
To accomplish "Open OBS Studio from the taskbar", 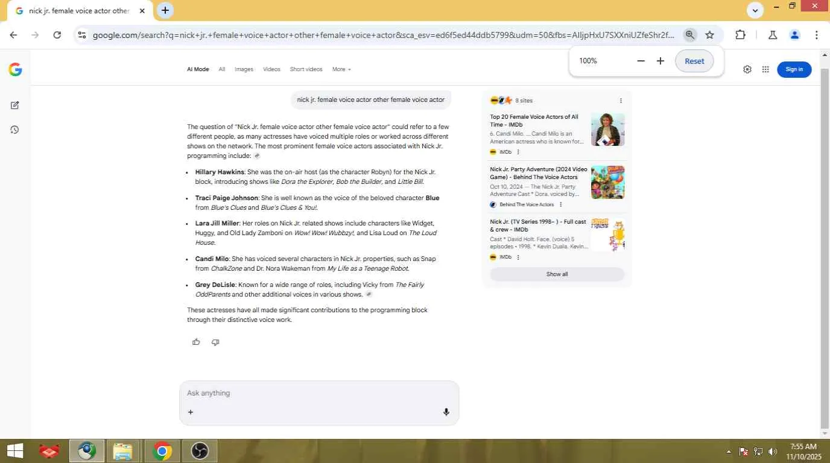I will (x=199, y=451).
